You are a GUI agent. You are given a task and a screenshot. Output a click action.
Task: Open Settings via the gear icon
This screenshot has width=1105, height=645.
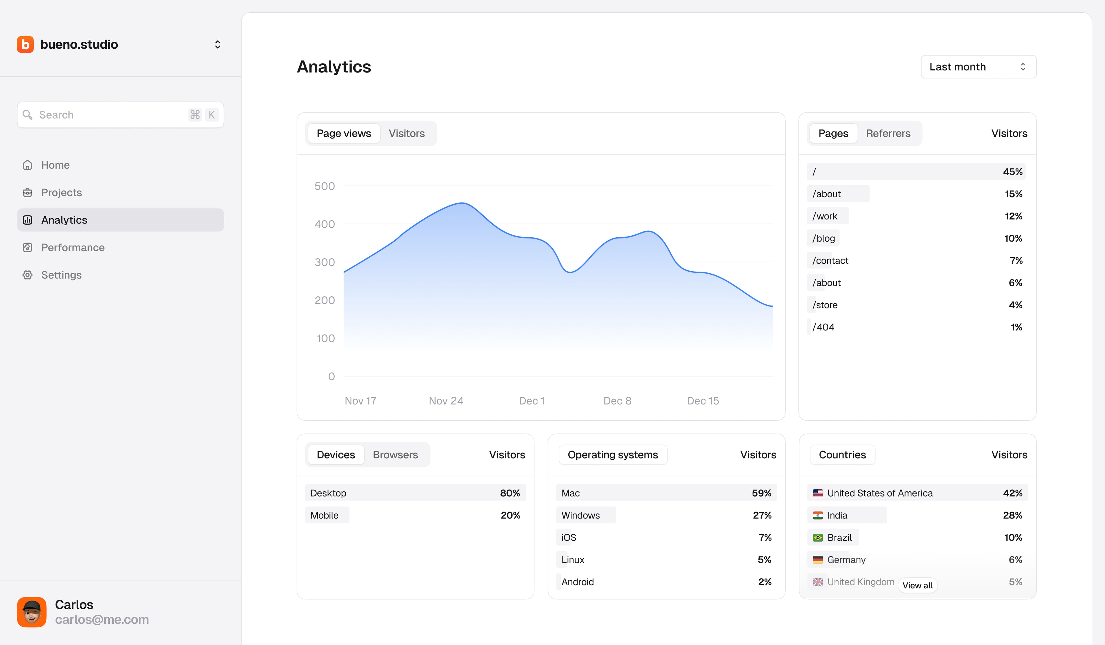pos(28,275)
